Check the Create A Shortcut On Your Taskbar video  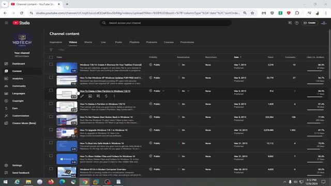[x=51, y=64]
